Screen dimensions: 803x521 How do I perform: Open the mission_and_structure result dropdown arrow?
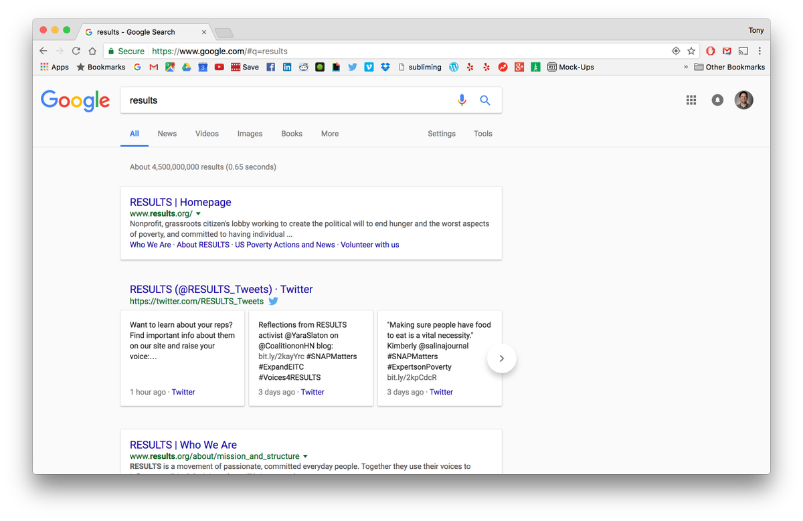click(306, 457)
